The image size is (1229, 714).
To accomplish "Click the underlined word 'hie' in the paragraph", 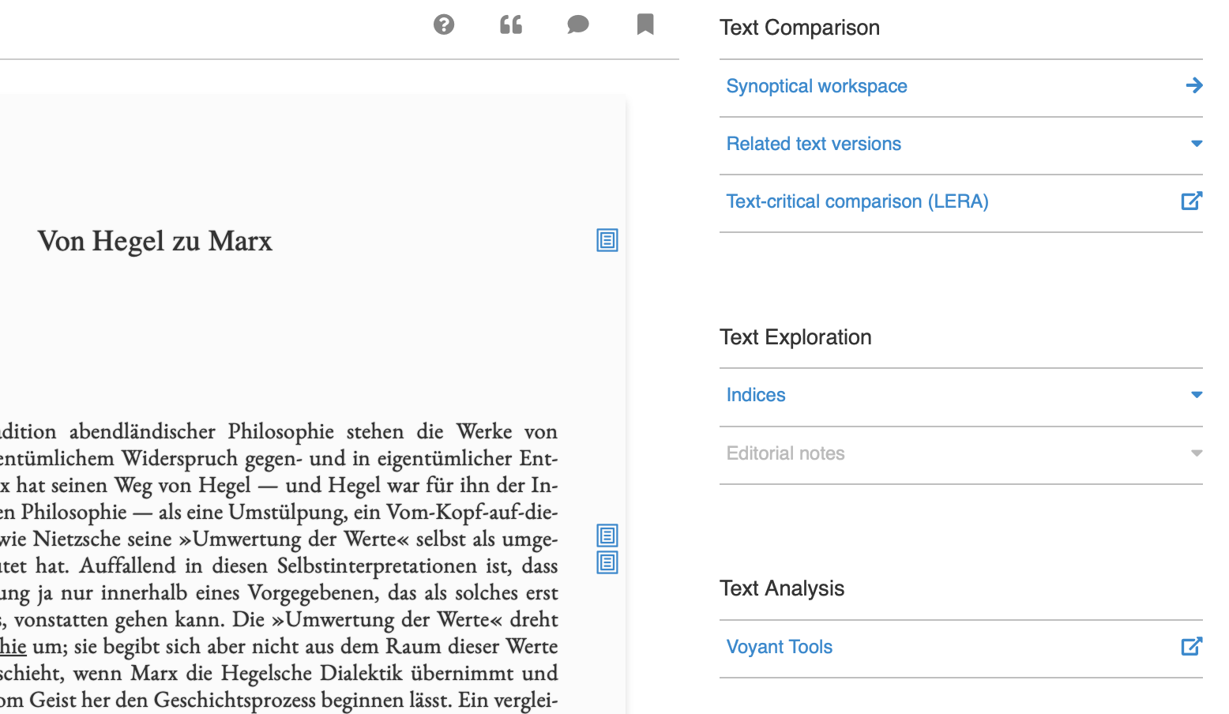I will click(x=13, y=646).
